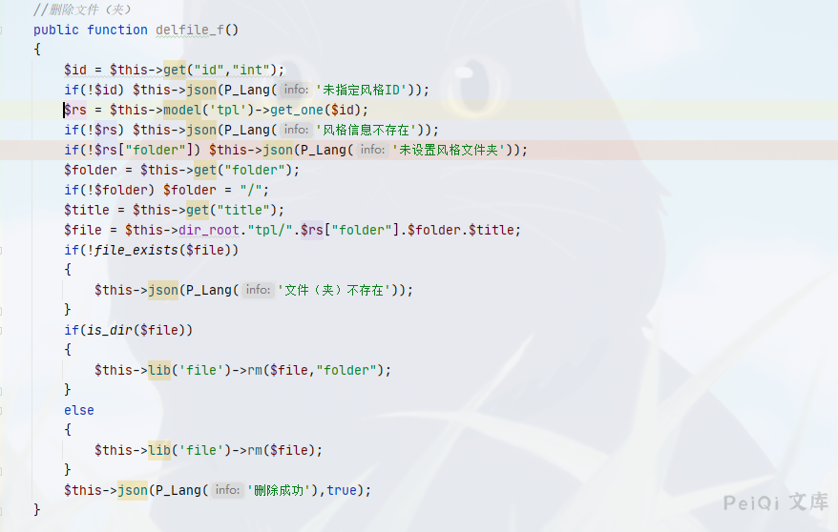Click the dir_root property
Screen dimensions: 838x532
[x=209, y=230]
